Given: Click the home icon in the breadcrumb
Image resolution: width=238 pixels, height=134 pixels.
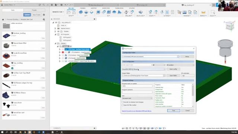Looking at the screenshot, I should (x=3, y=19).
